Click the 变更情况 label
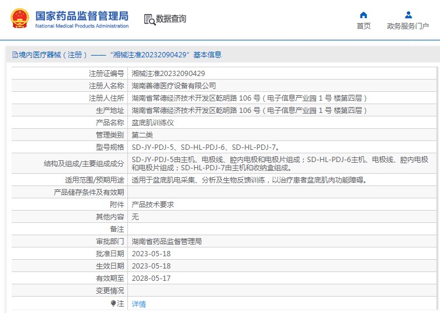The width and height of the screenshot is (440, 313). pos(110,291)
